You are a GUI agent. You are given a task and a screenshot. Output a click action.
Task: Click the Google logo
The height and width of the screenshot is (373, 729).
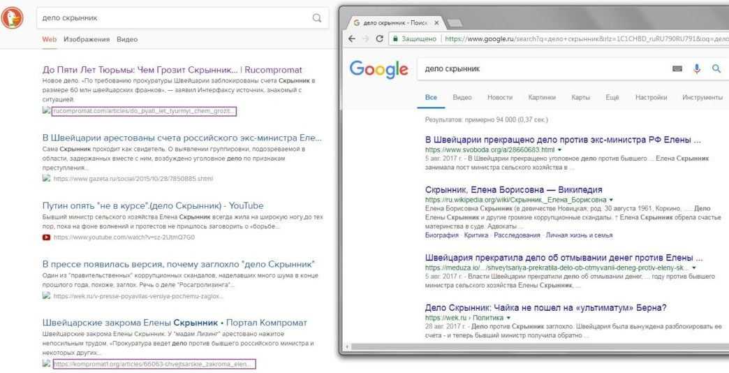point(378,69)
